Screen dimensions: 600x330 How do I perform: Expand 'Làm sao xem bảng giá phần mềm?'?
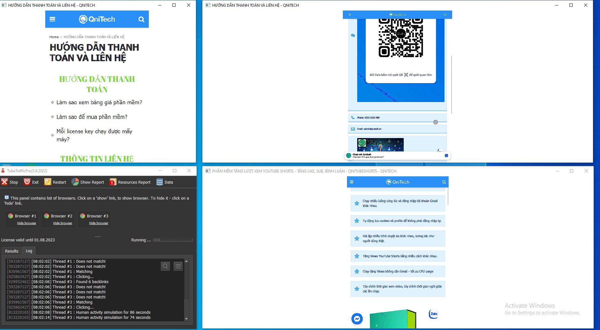(97, 102)
